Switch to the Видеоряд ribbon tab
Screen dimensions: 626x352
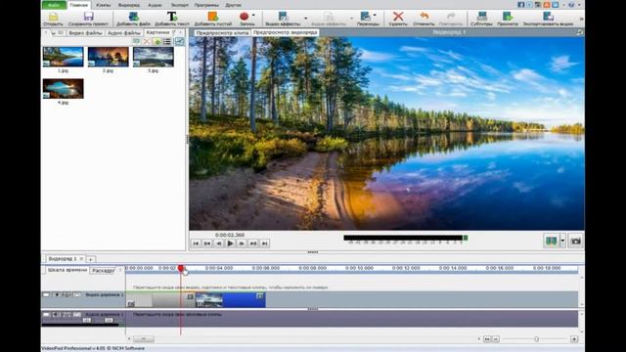point(129,5)
